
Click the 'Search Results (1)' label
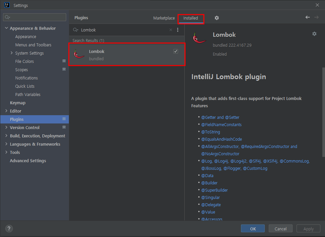click(x=88, y=41)
